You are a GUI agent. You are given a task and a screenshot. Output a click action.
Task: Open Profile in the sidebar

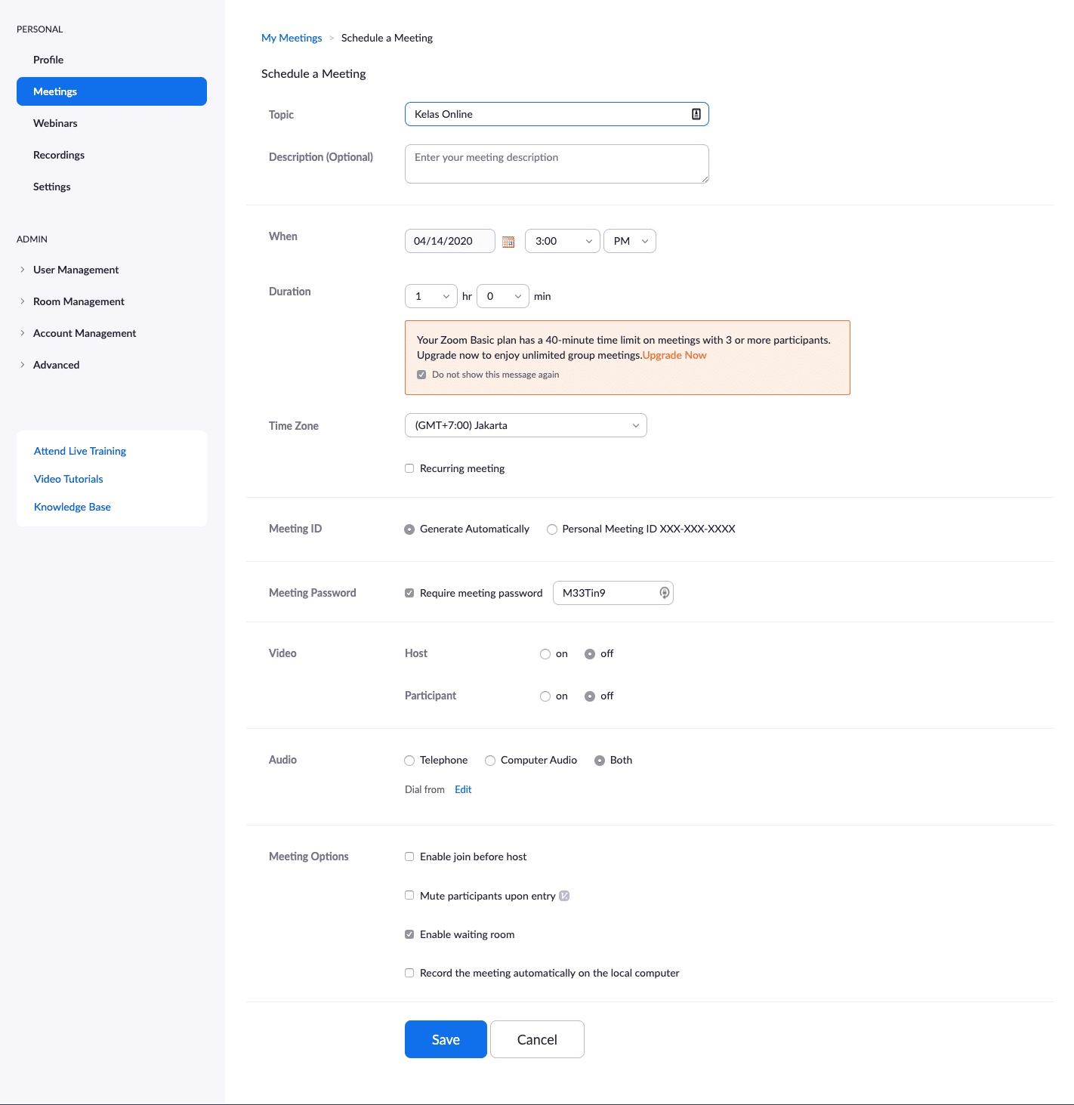(x=48, y=60)
